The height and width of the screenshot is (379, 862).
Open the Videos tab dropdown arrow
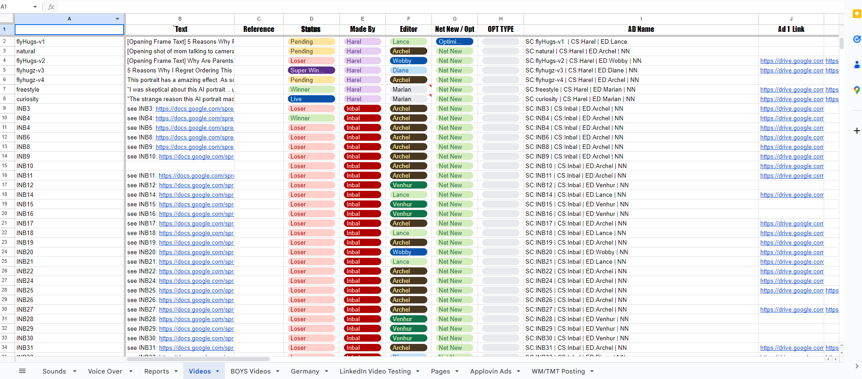tap(218, 371)
